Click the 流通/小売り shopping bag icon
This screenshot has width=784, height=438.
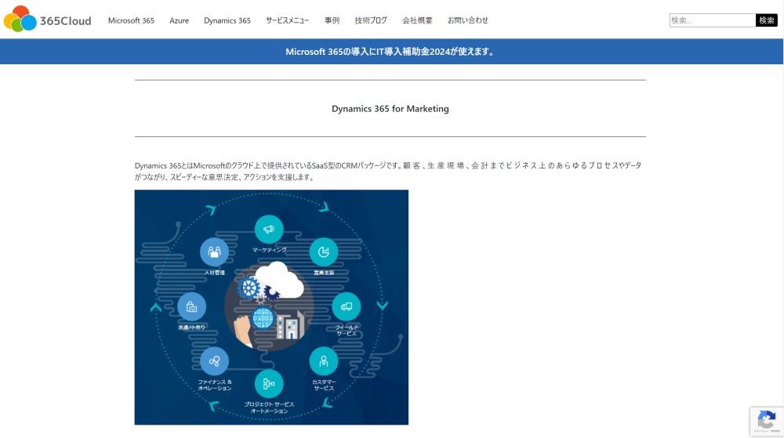tap(191, 306)
